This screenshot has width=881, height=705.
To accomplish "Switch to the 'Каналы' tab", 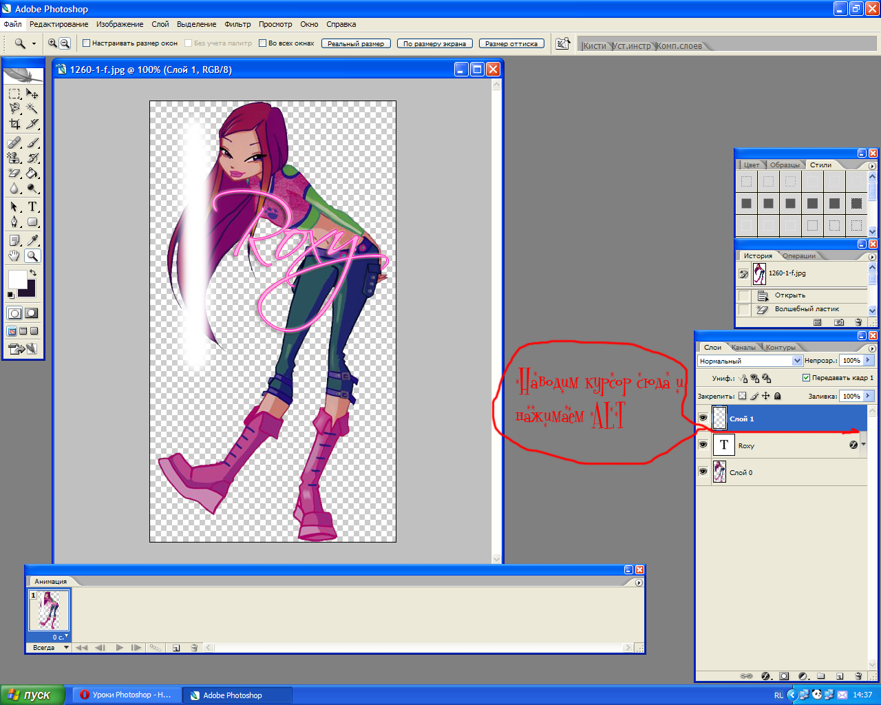I will click(x=743, y=347).
